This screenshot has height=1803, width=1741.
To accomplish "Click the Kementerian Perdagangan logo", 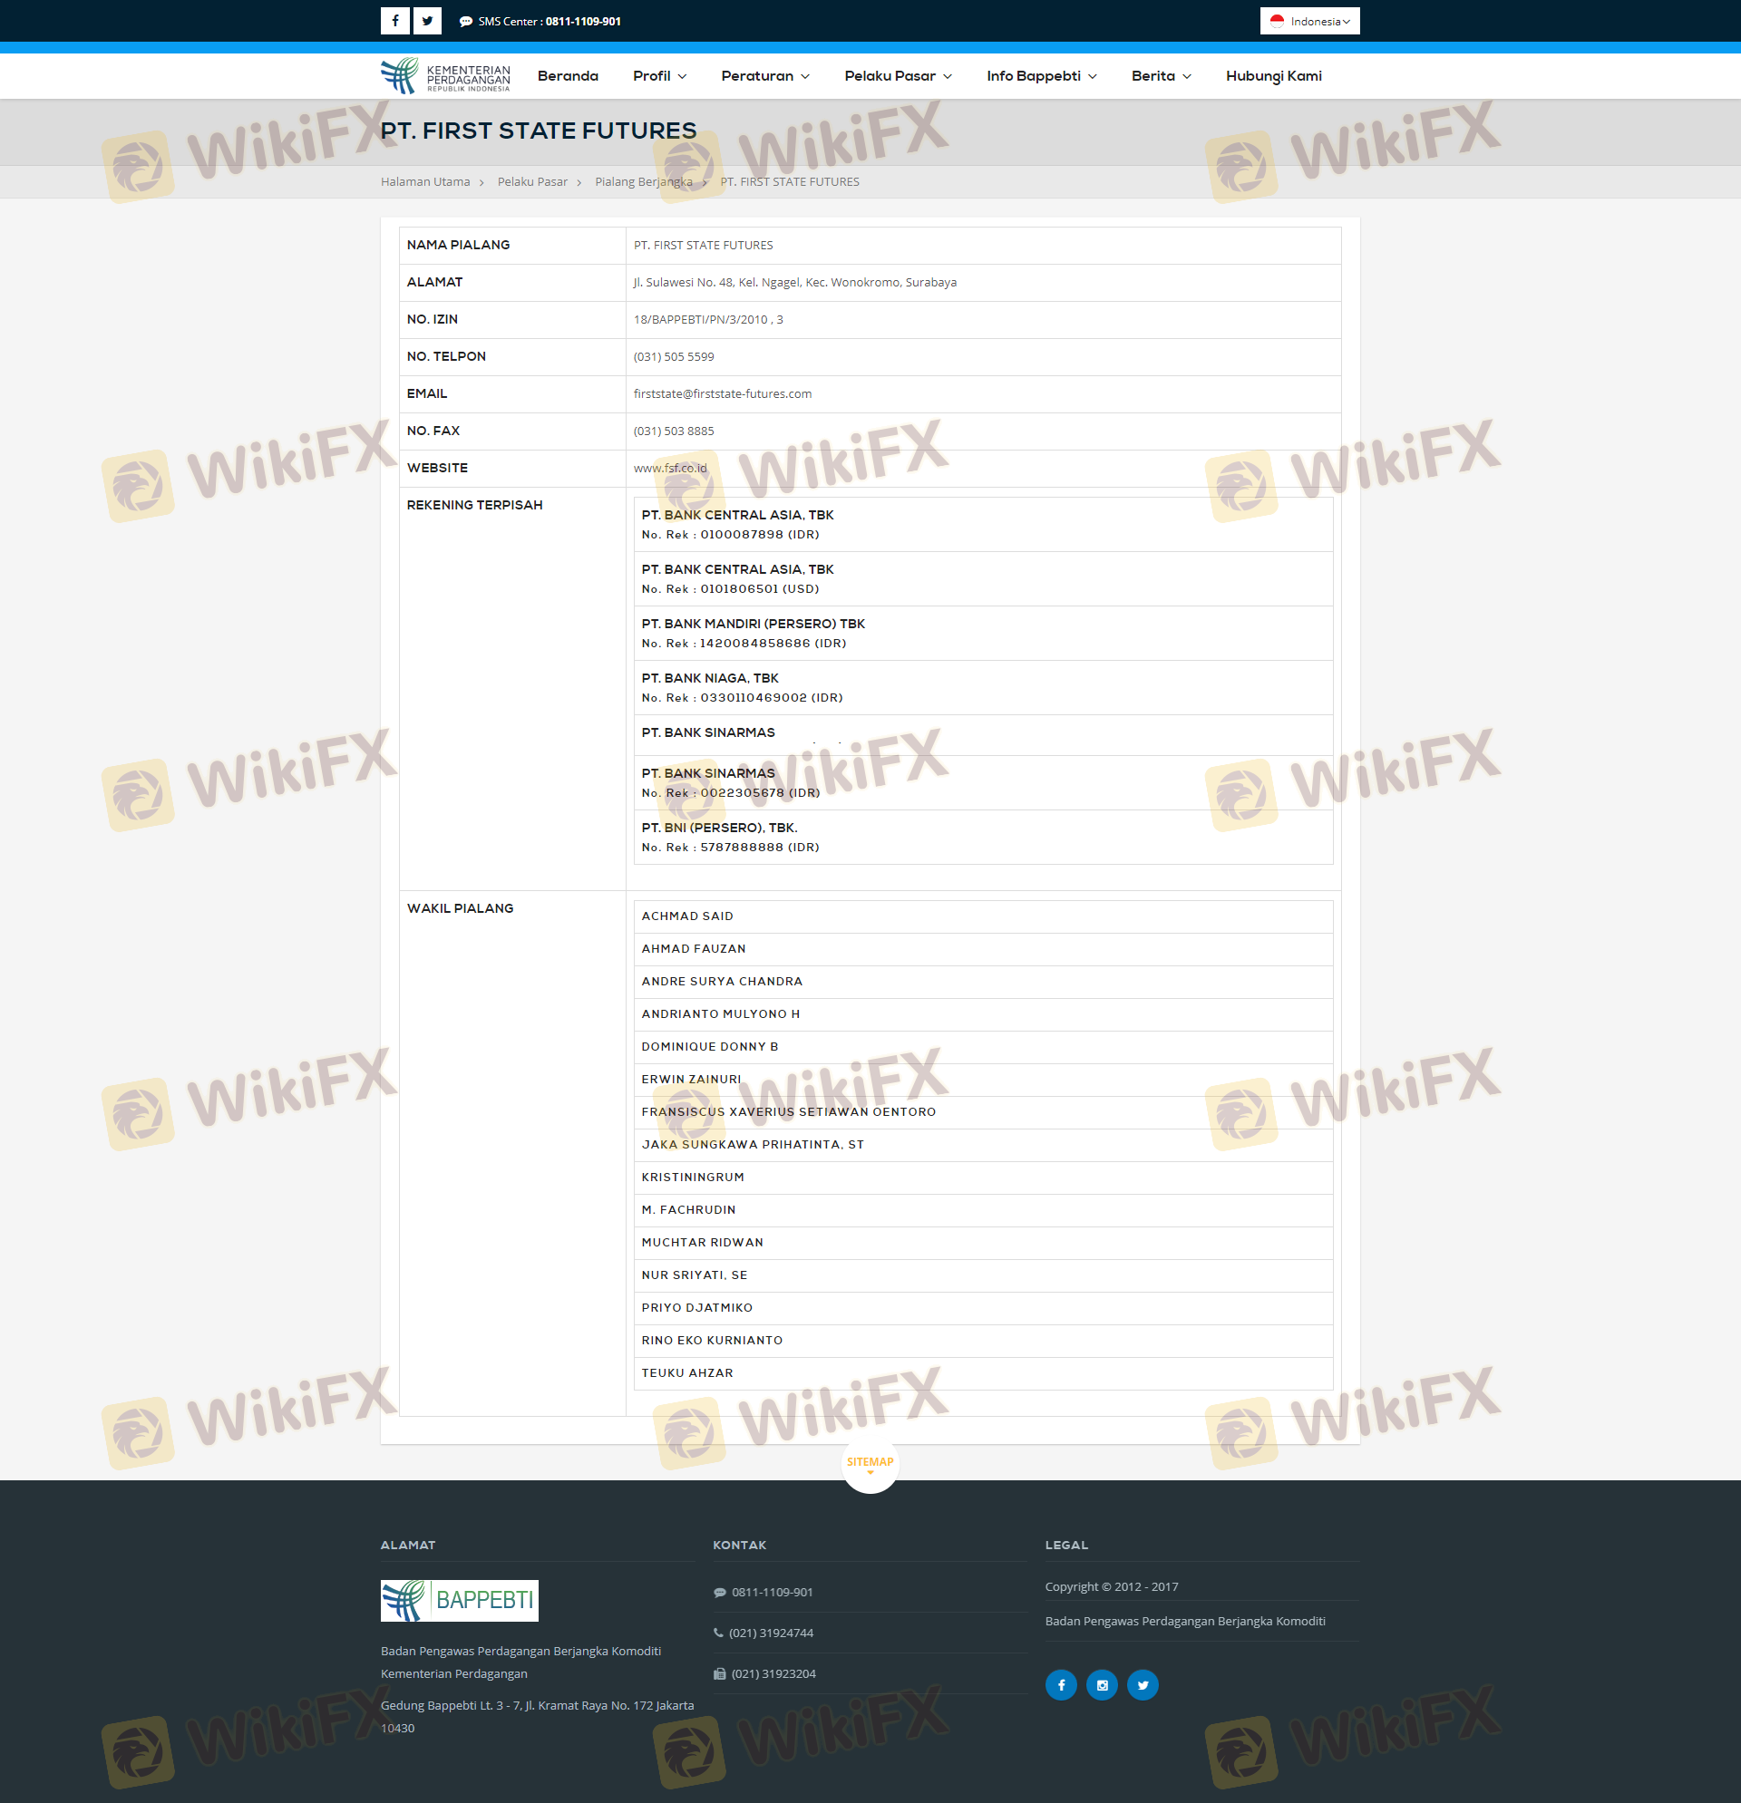I will (445, 75).
